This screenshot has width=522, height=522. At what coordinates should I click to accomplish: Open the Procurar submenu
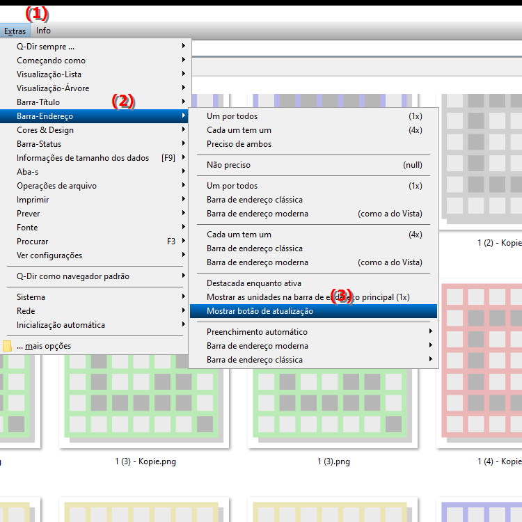pyautogui.click(x=95, y=242)
